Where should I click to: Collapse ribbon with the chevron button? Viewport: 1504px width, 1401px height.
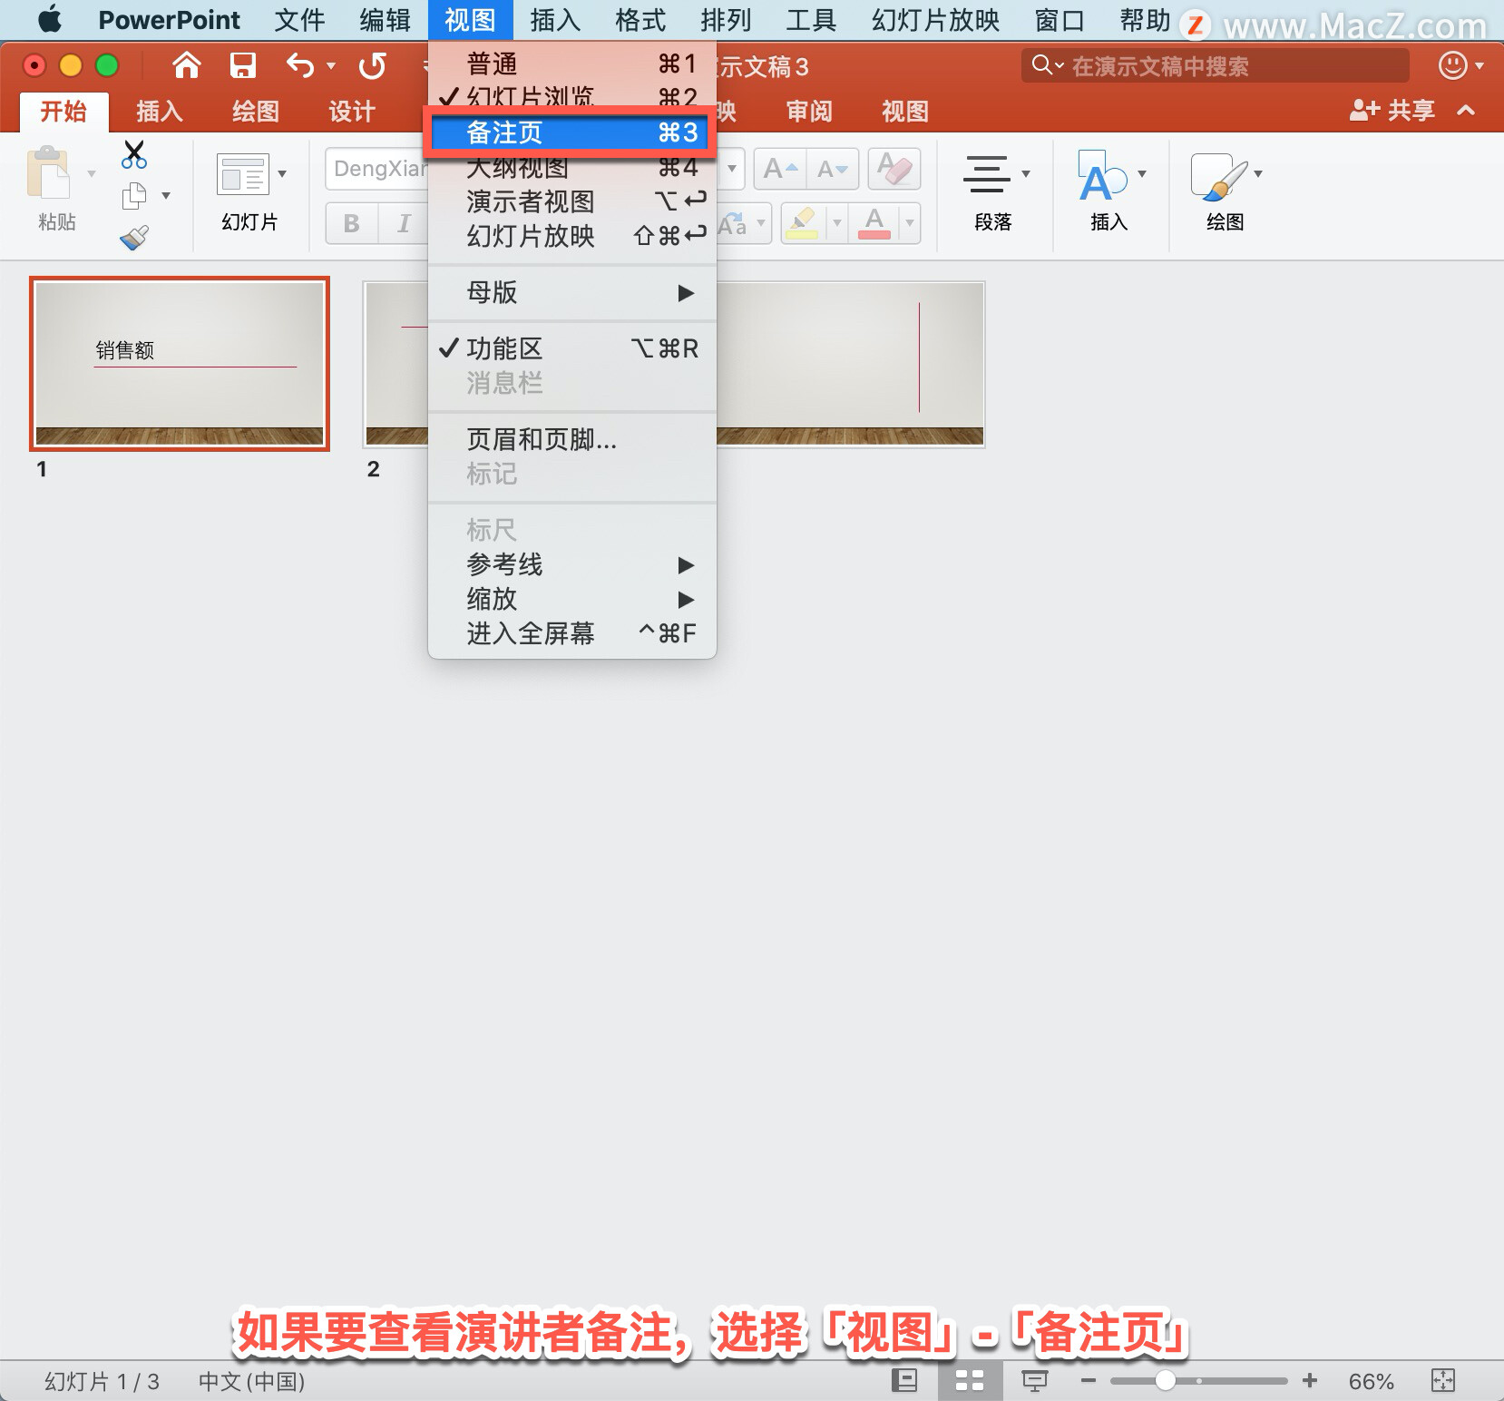tap(1466, 111)
